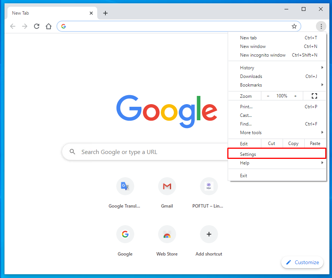Choose Find from the menu
Image resolution: width=332 pixels, height=278 pixels.
(277, 124)
